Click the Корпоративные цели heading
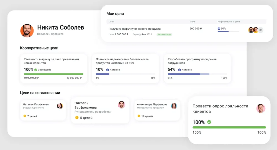277x150 pixels. point(39,48)
